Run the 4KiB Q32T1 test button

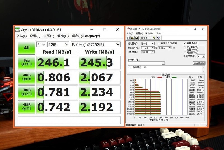[27, 92]
